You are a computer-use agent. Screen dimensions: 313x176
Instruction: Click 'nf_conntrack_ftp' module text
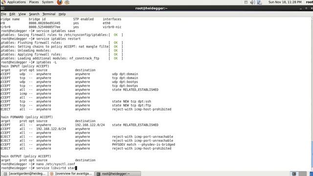click(x=84, y=58)
